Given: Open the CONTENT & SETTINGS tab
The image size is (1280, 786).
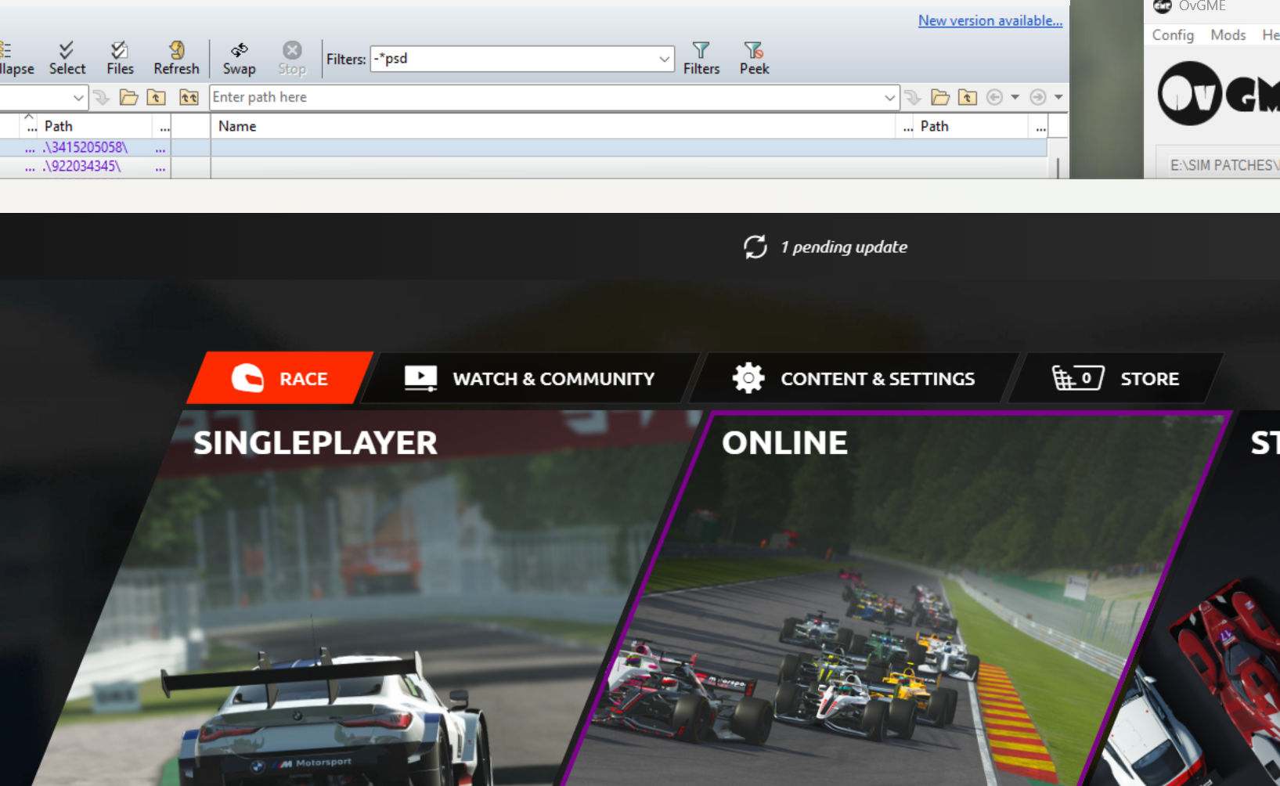Looking at the screenshot, I should click(853, 378).
